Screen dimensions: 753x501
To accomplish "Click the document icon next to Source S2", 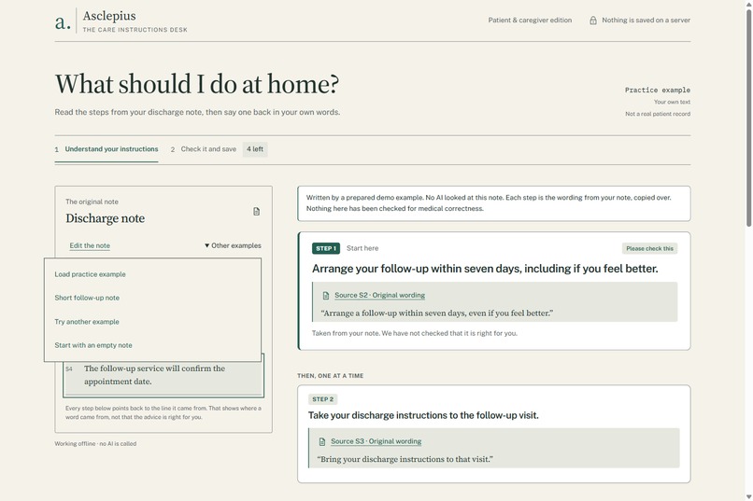I will coord(326,296).
